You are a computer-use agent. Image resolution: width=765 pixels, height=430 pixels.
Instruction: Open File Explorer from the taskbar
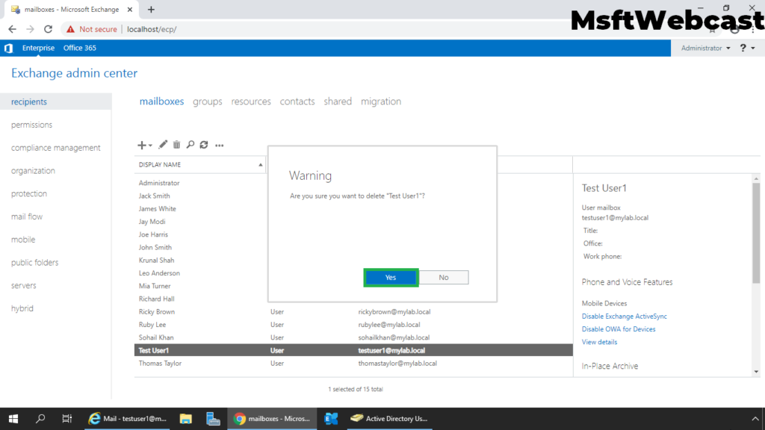coord(186,419)
